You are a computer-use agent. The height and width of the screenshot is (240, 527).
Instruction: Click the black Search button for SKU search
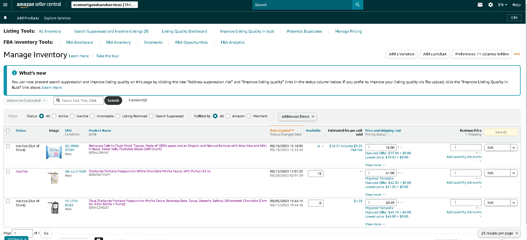point(113,101)
